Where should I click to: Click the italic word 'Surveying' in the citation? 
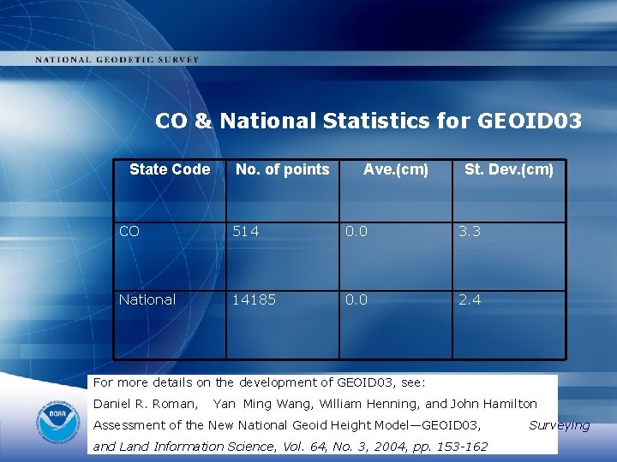coord(559,426)
